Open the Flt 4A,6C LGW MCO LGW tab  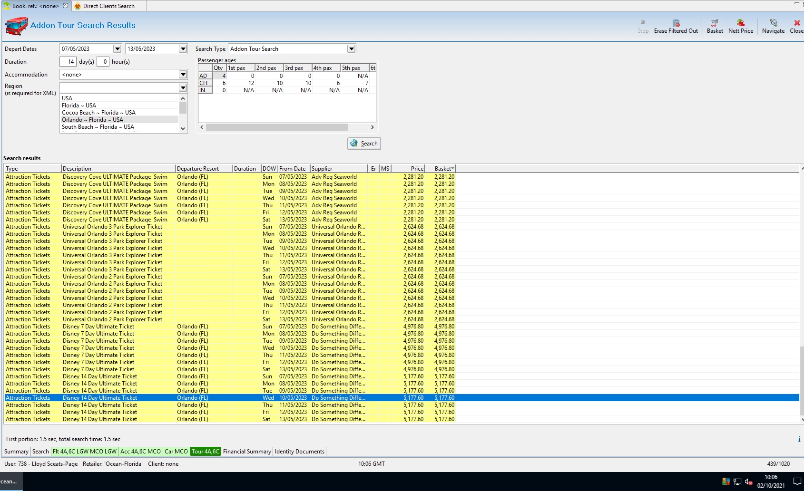click(85, 452)
